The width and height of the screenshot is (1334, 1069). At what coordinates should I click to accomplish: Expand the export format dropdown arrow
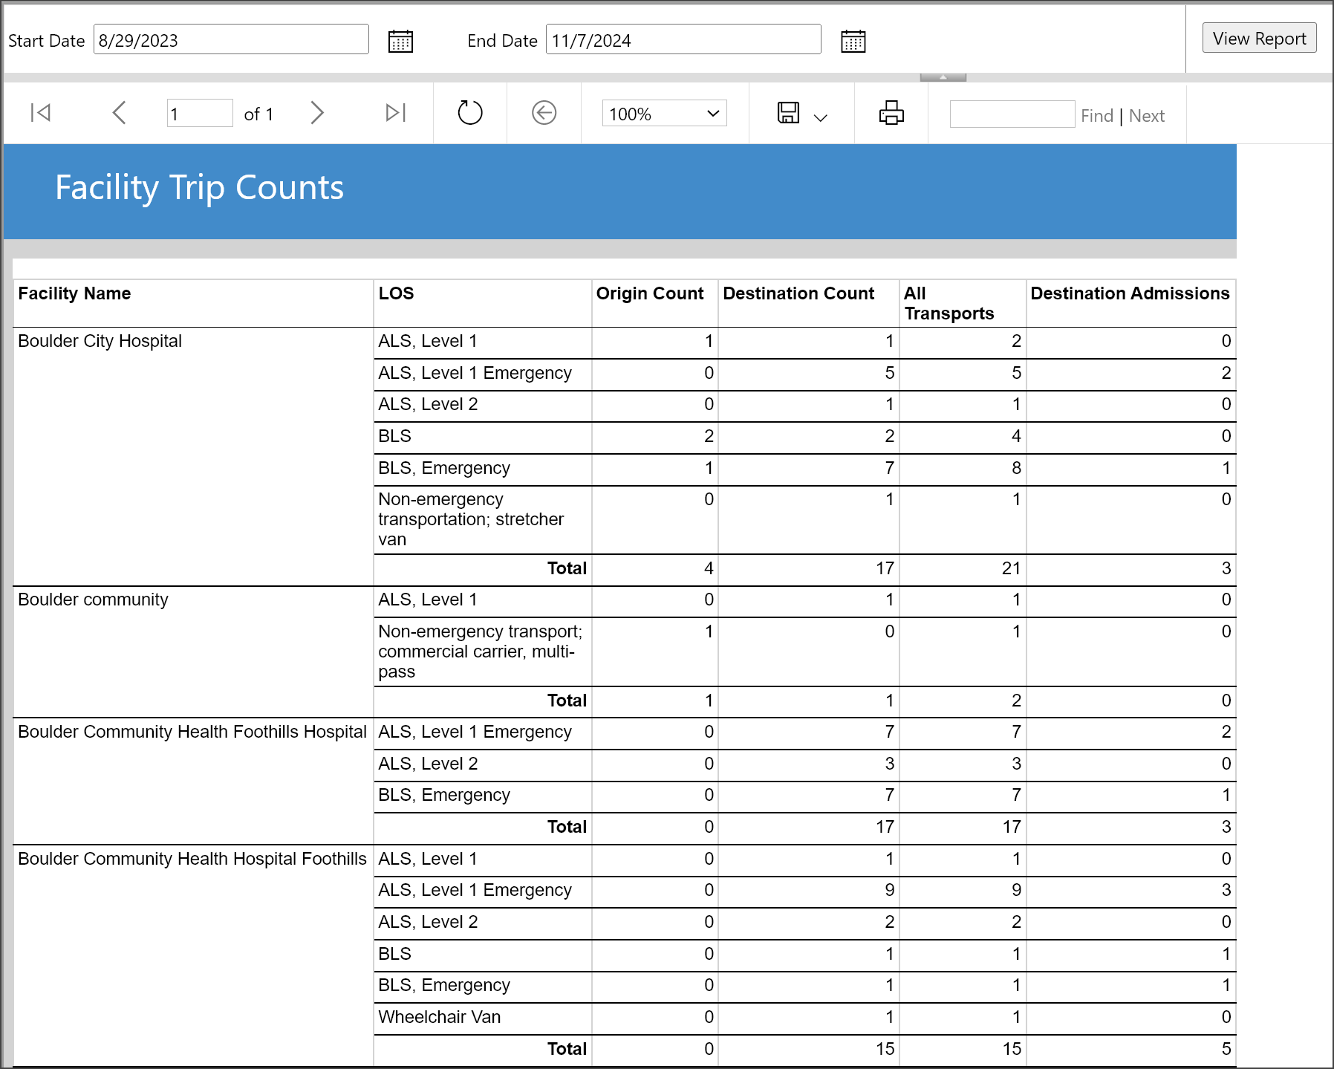pyautogui.click(x=820, y=117)
